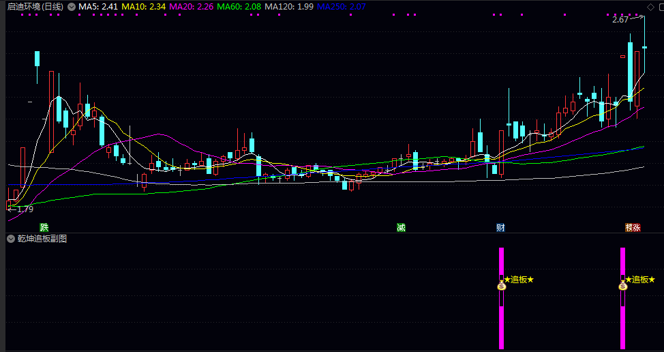Viewport: 664px width, 352px height.
Task: Click the 乾坤追板副图 sub-chart title
Action: coord(42,239)
